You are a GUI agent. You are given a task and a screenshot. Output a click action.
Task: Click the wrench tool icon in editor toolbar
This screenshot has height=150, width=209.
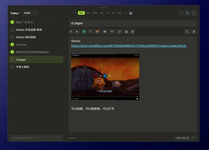click(x=187, y=32)
